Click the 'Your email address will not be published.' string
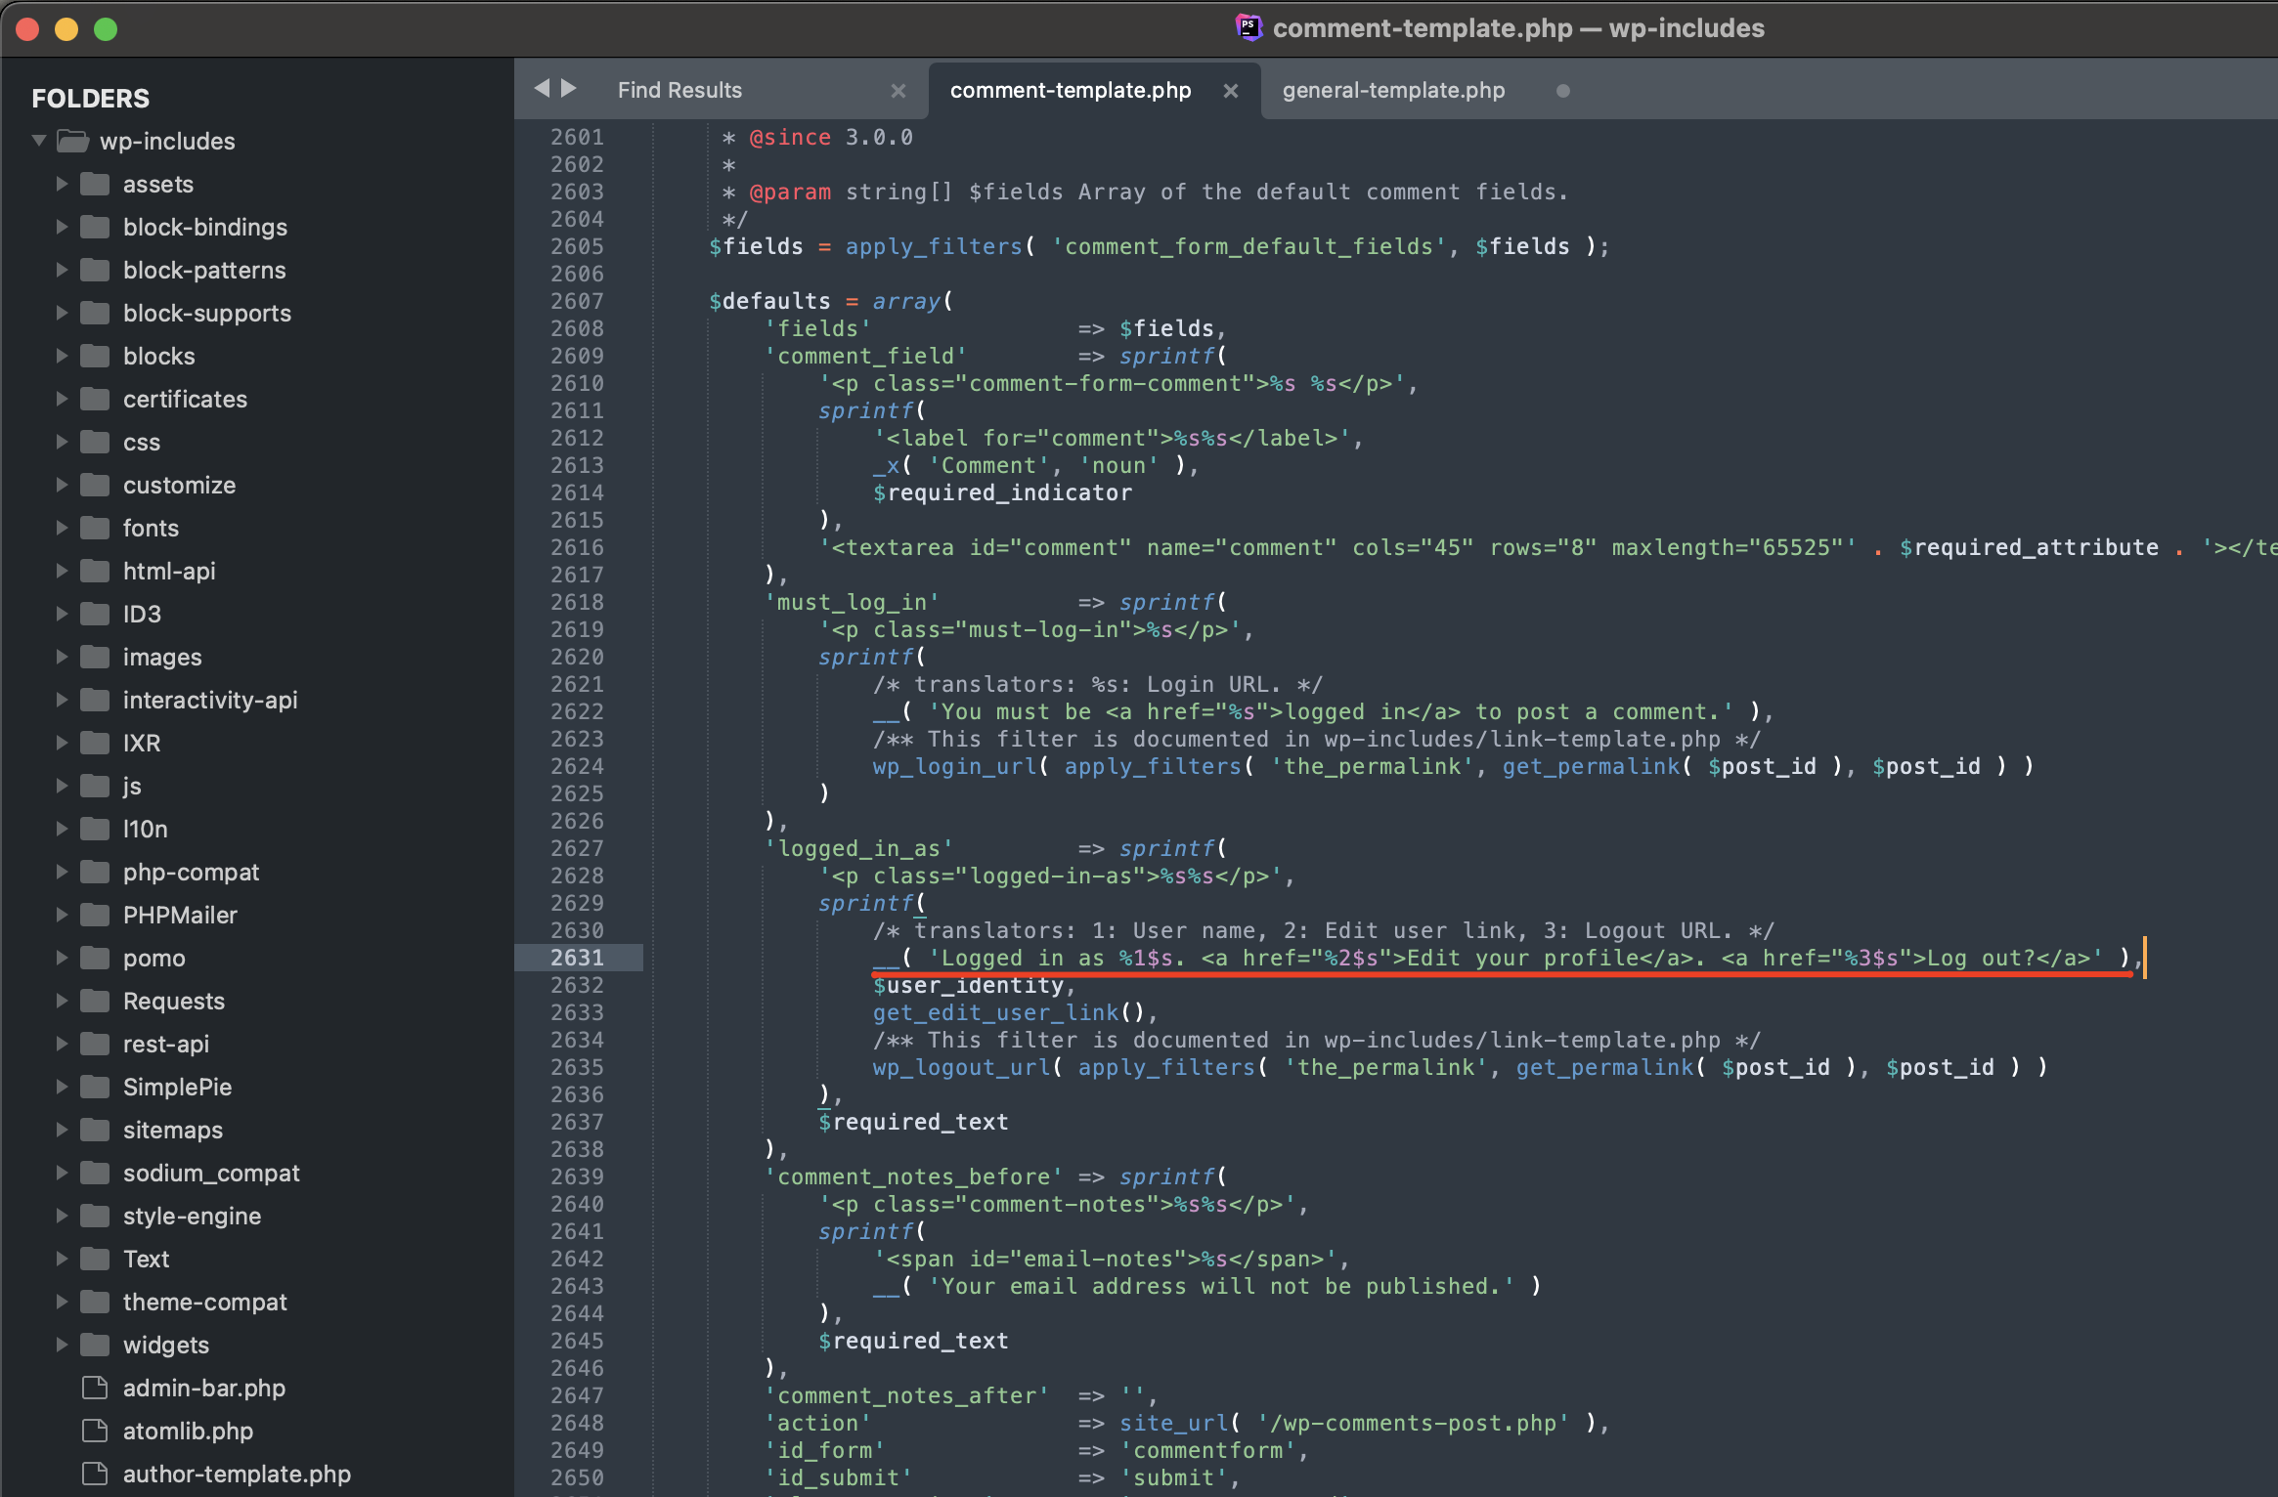Screen dimensions: 2278x1497 1220,1286
